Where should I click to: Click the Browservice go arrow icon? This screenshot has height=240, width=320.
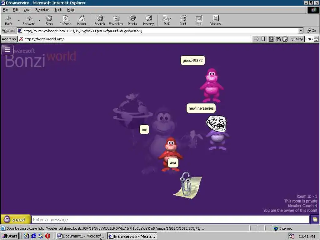(x=256, y=39)
